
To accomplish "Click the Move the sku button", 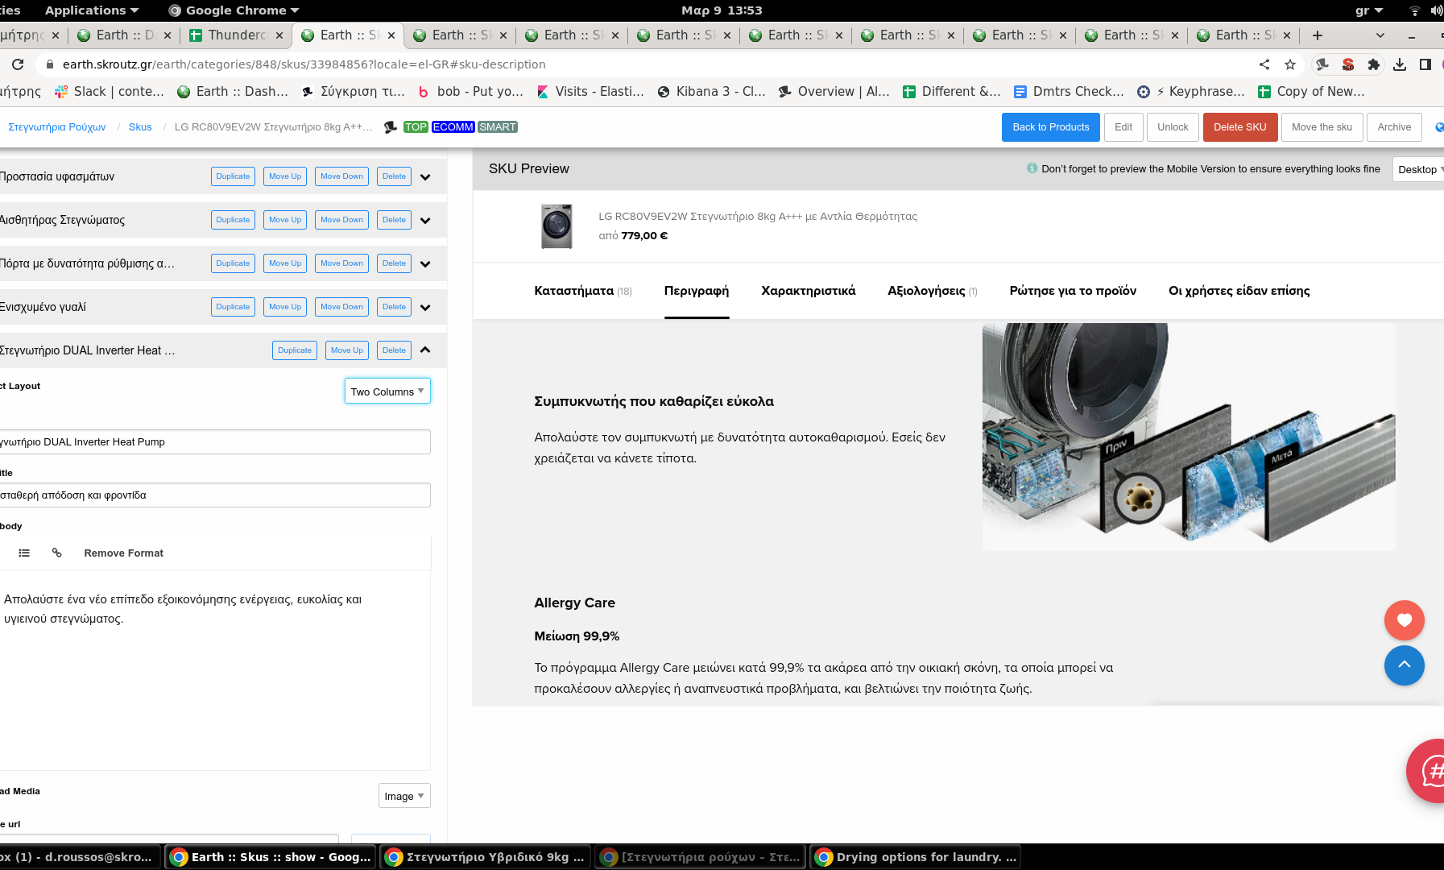I will (1322, 127).
